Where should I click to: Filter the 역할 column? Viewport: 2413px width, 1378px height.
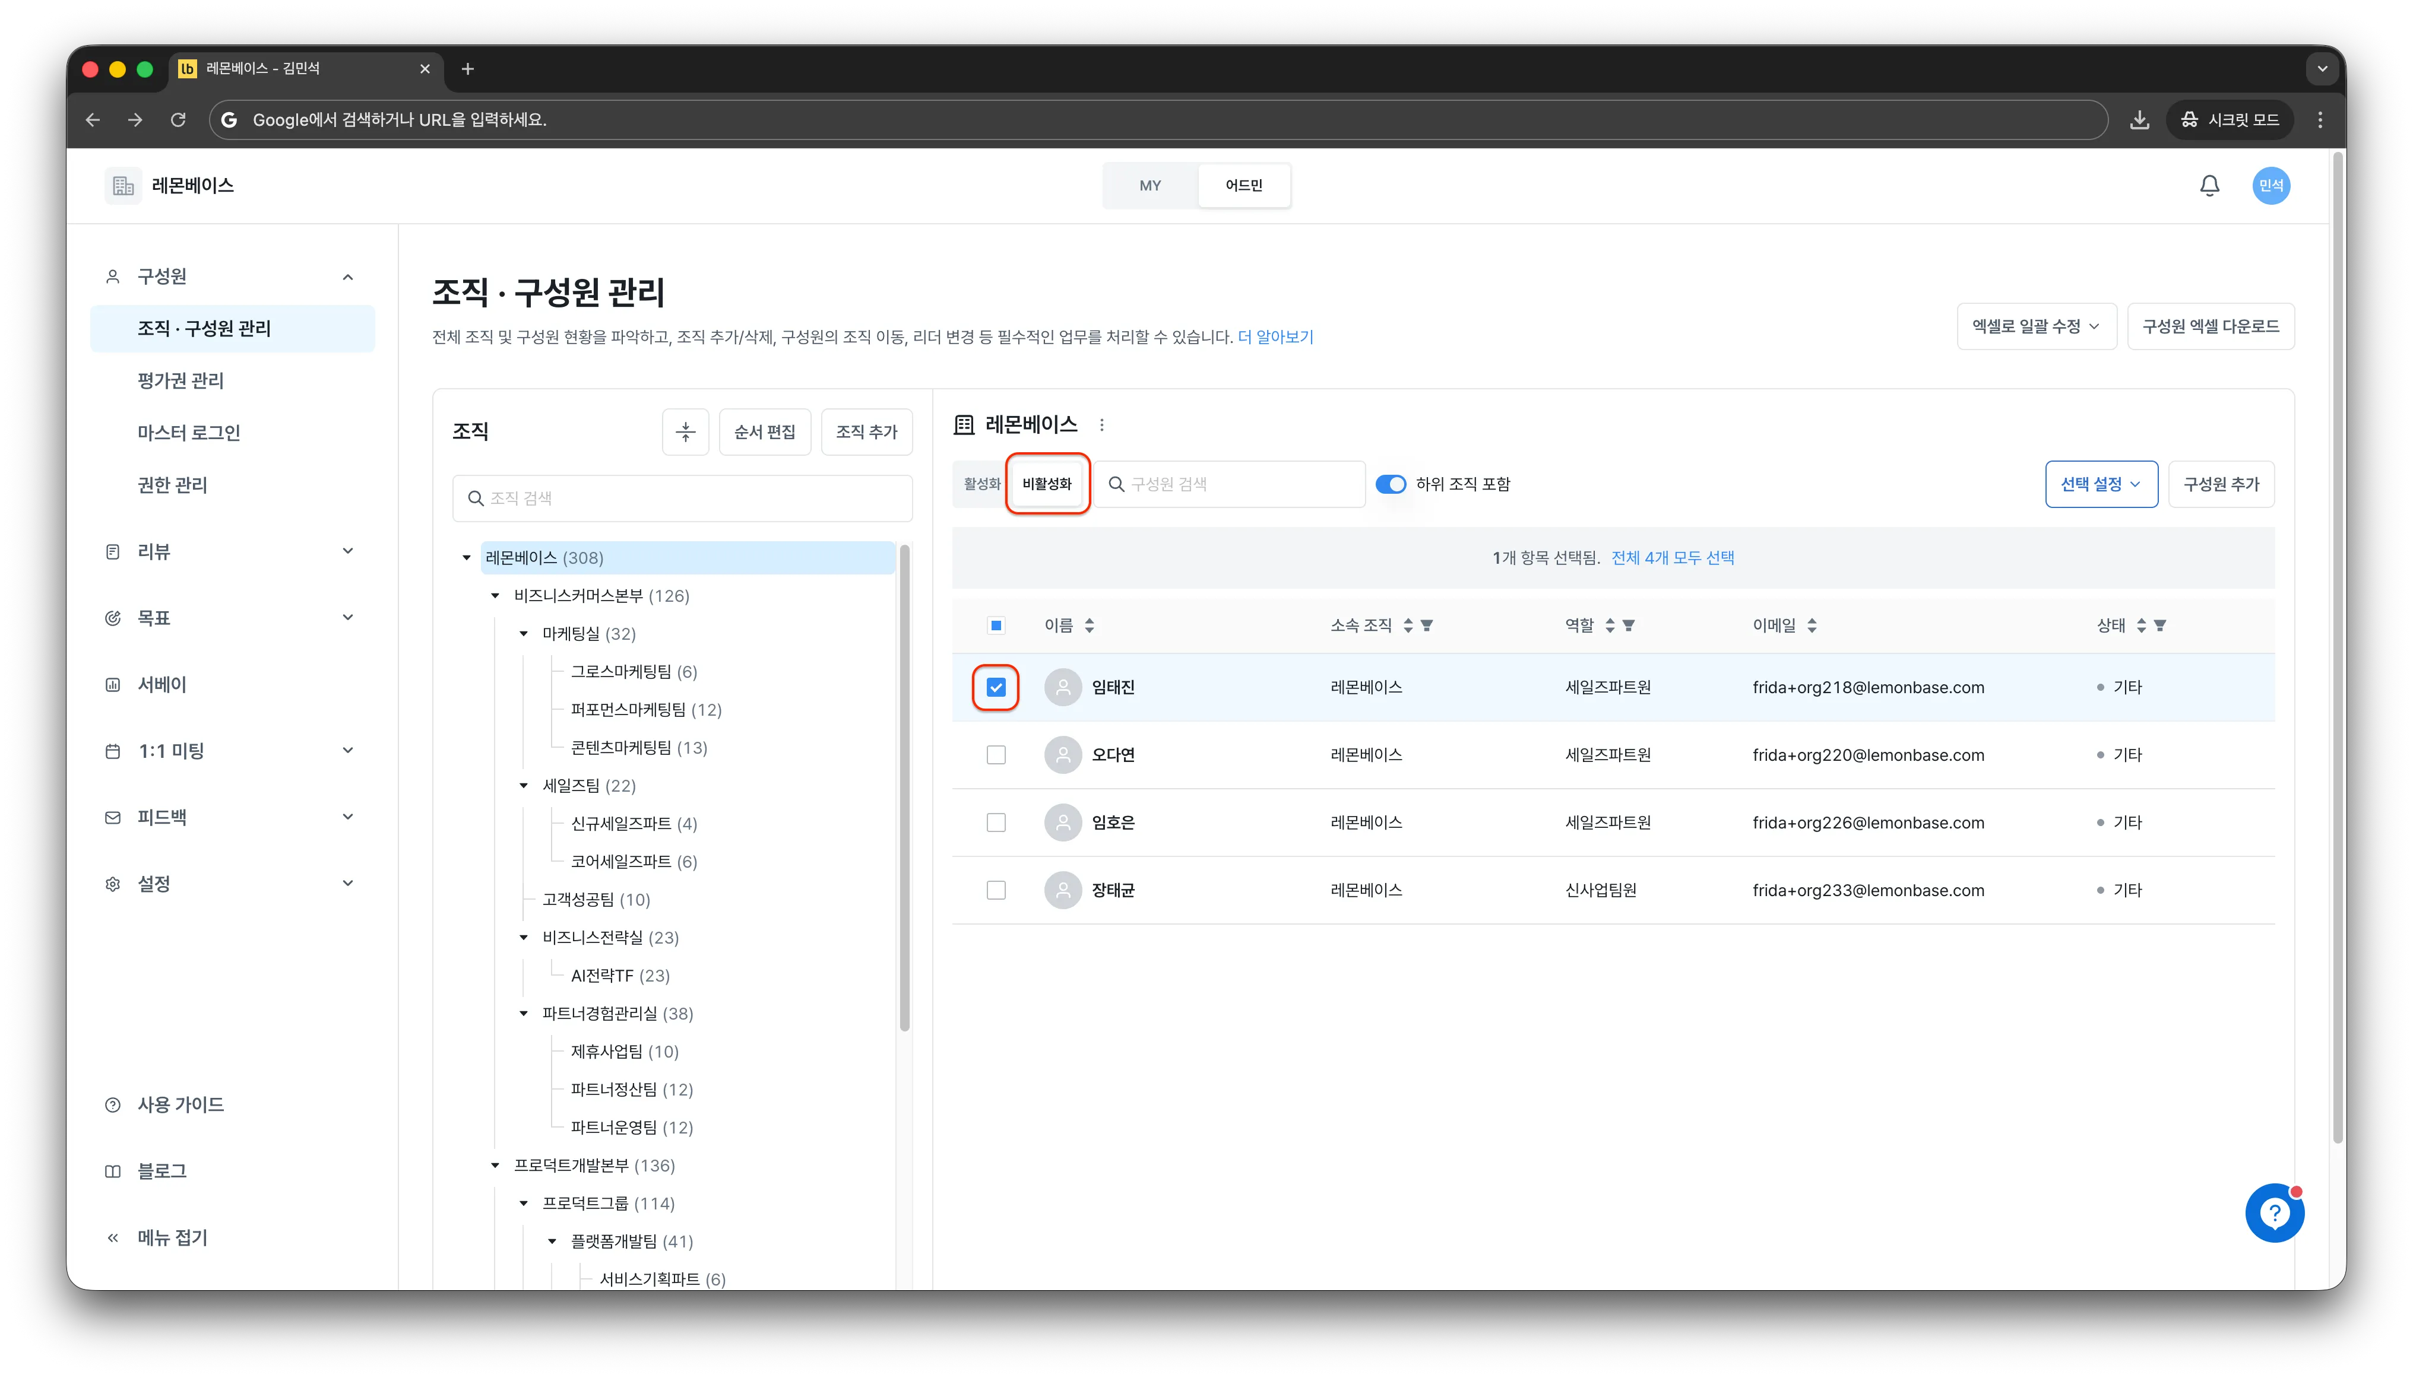pyautogui.click(x=1628, y=626)
